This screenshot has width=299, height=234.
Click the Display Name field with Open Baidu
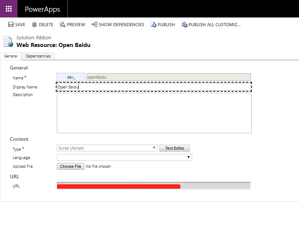(154, 87)
